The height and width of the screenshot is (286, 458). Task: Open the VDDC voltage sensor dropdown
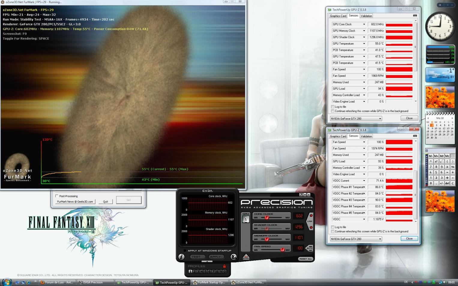click(364, 219)
